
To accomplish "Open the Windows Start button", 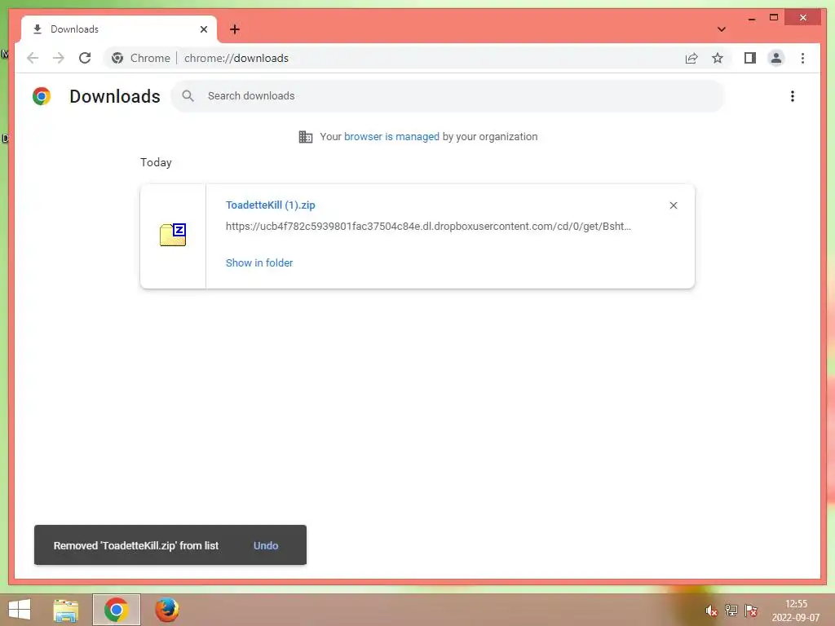I will click(x=20, y=610).
